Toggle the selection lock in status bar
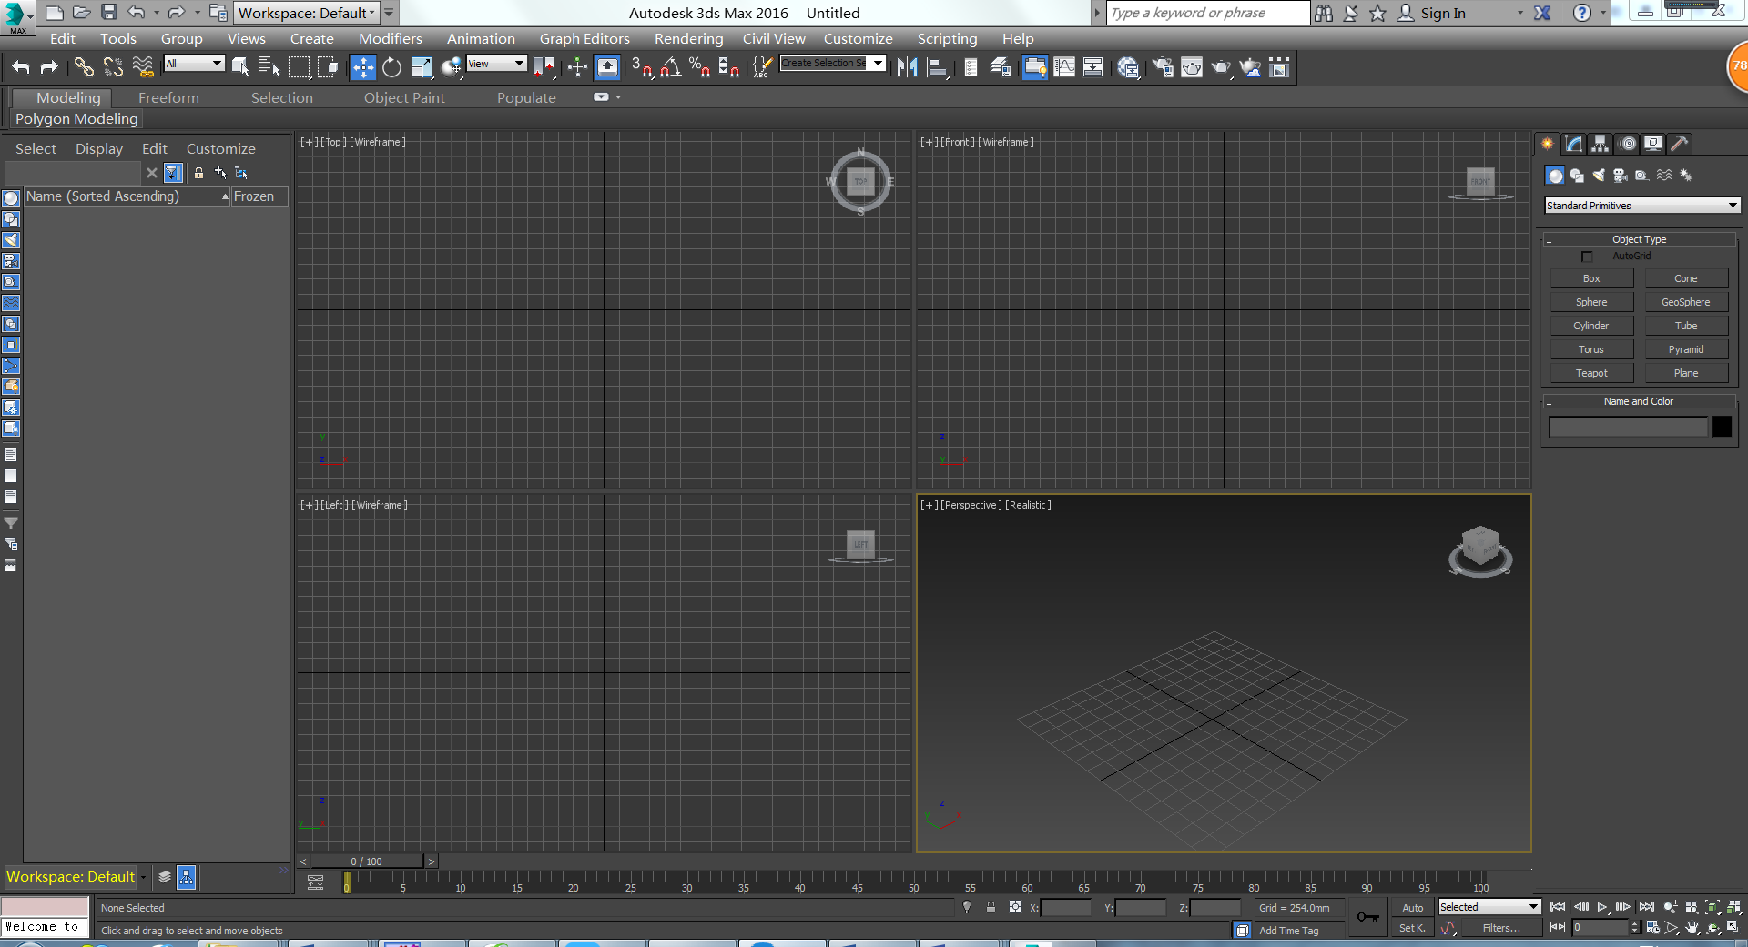Image resolution: width=1748 pixels, height=947 pixels. point(991,908)
